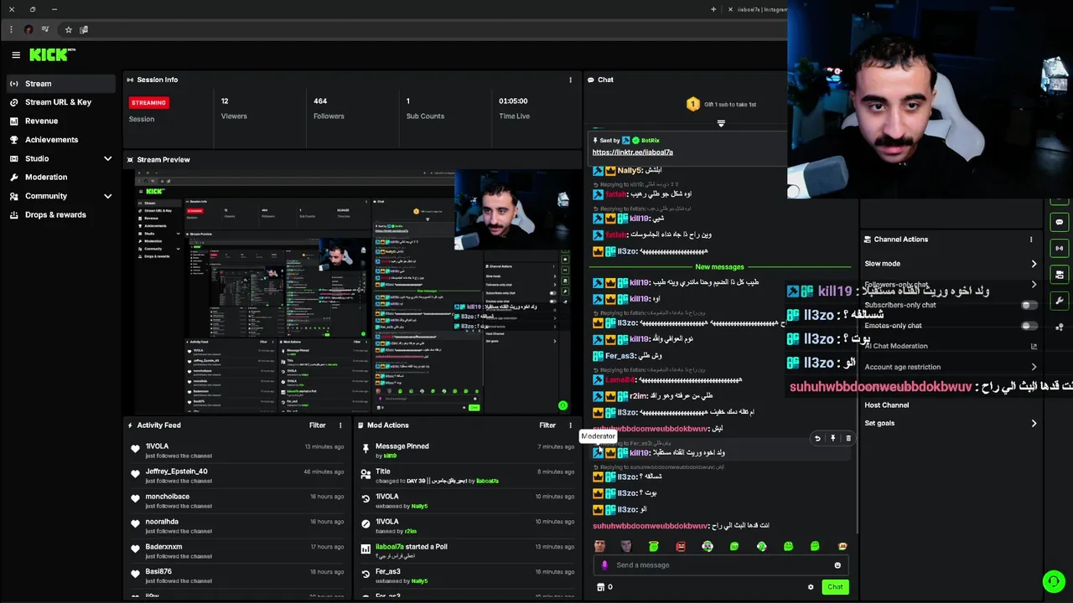
Task: Click the Viewers count 12
Action: (x=225, y=101)
